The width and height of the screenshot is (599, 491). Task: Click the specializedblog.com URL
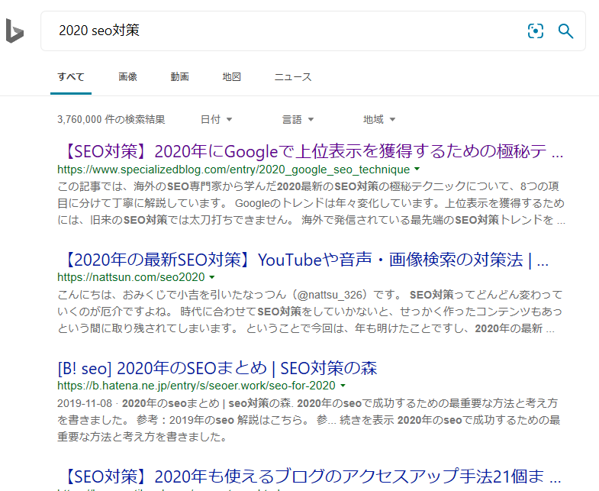tap(233, 170)
